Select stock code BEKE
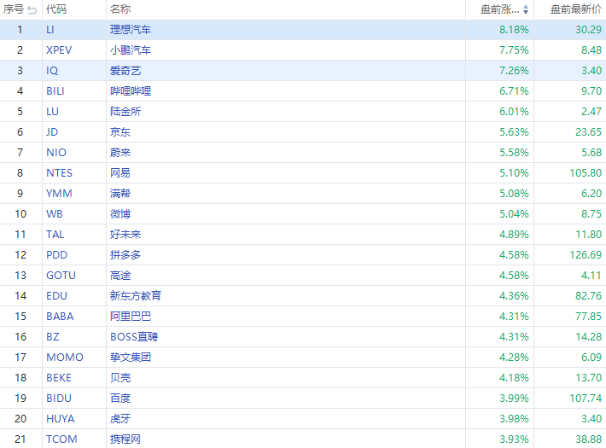This screenshot has width=606, height=448. tap(59, 378)
